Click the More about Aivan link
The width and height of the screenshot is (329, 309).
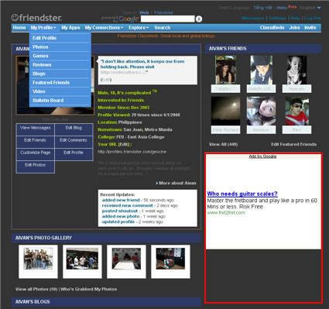coord(176,183)
